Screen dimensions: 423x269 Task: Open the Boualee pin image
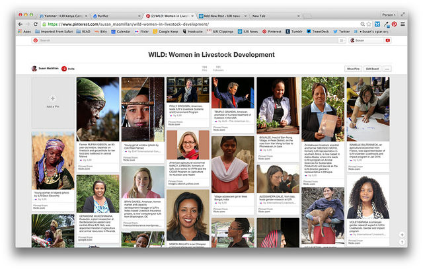(x=278, y=106)
